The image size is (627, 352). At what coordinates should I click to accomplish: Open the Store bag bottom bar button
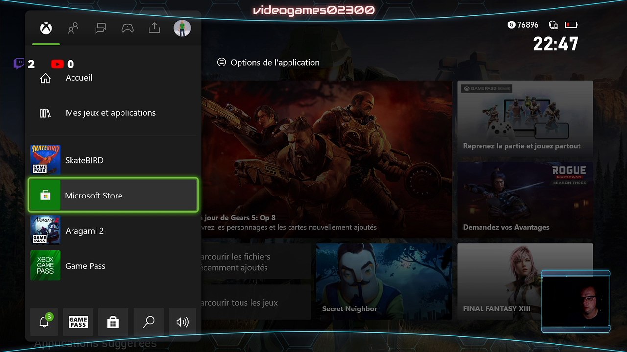click(113, 322)
